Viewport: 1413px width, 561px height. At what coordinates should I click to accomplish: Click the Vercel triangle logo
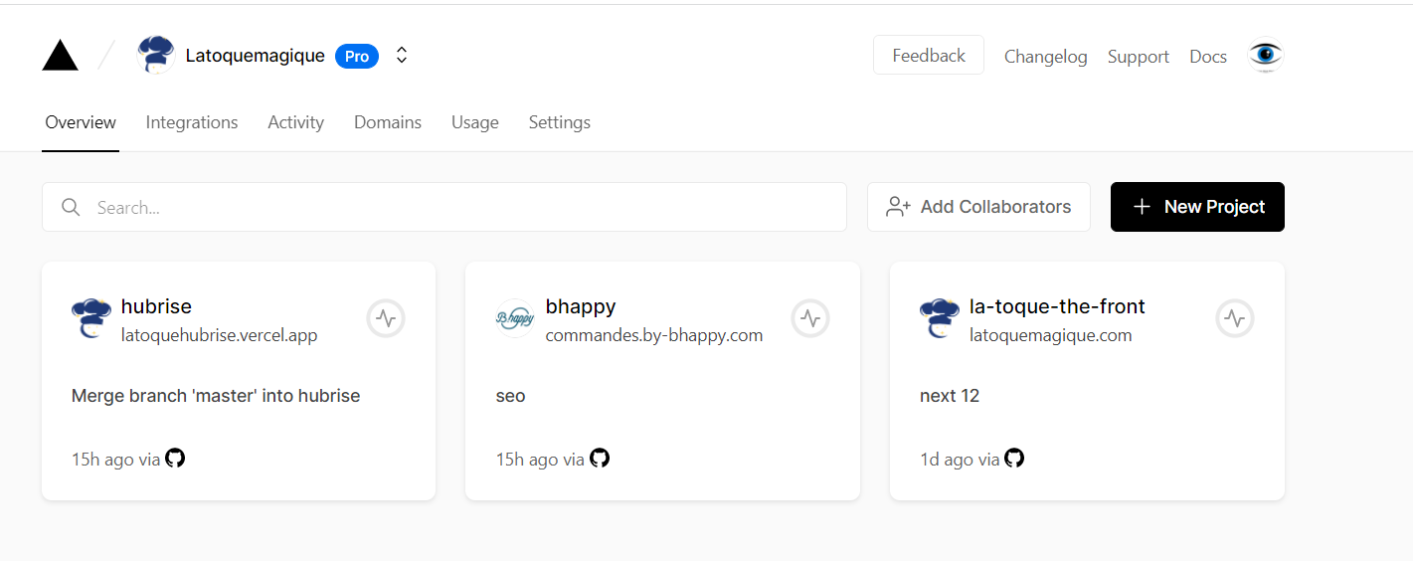pyautogui.click(x=60, y=56)
